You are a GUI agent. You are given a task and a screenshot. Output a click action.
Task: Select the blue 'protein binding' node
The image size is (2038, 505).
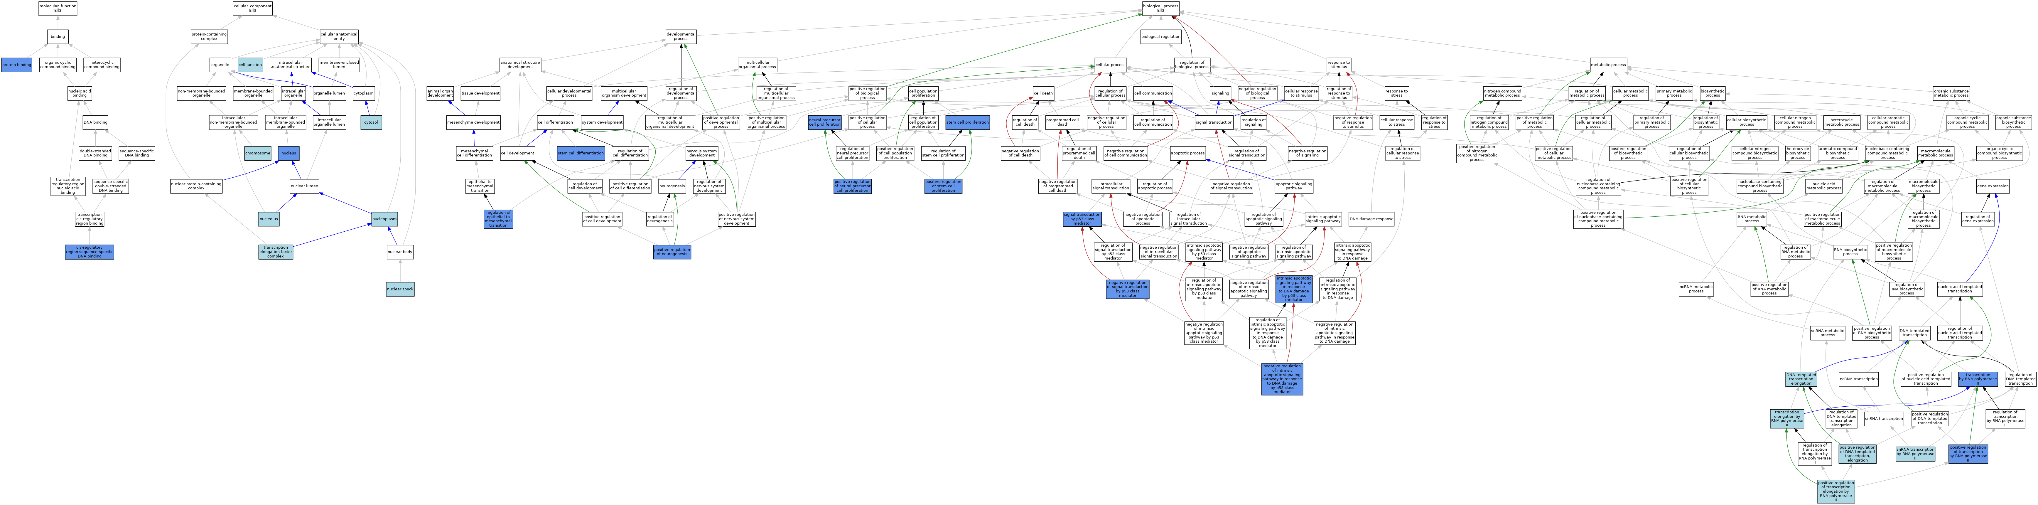(17, 65)
